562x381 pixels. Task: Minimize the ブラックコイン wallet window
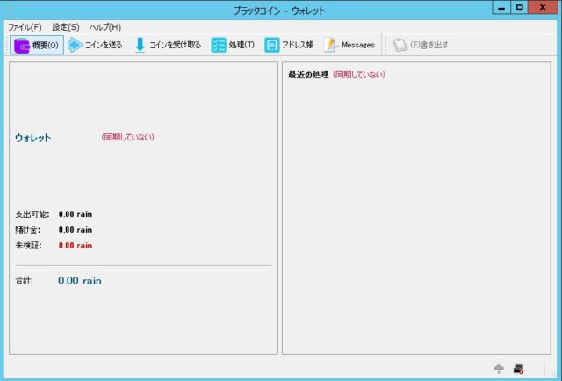(x=501, y=8)
